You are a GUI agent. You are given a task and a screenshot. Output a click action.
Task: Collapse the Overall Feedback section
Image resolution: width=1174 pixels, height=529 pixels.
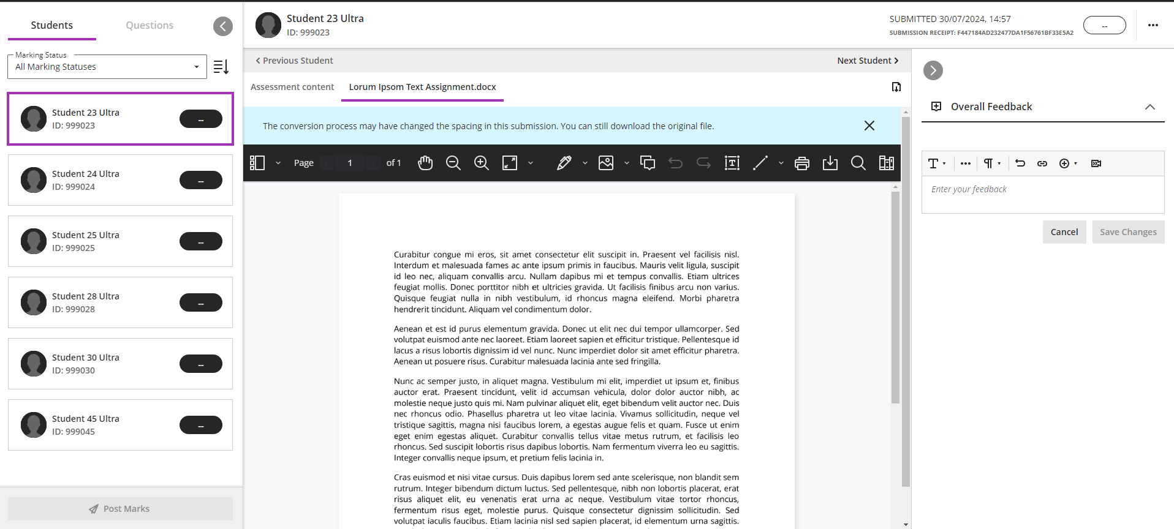1149,107
